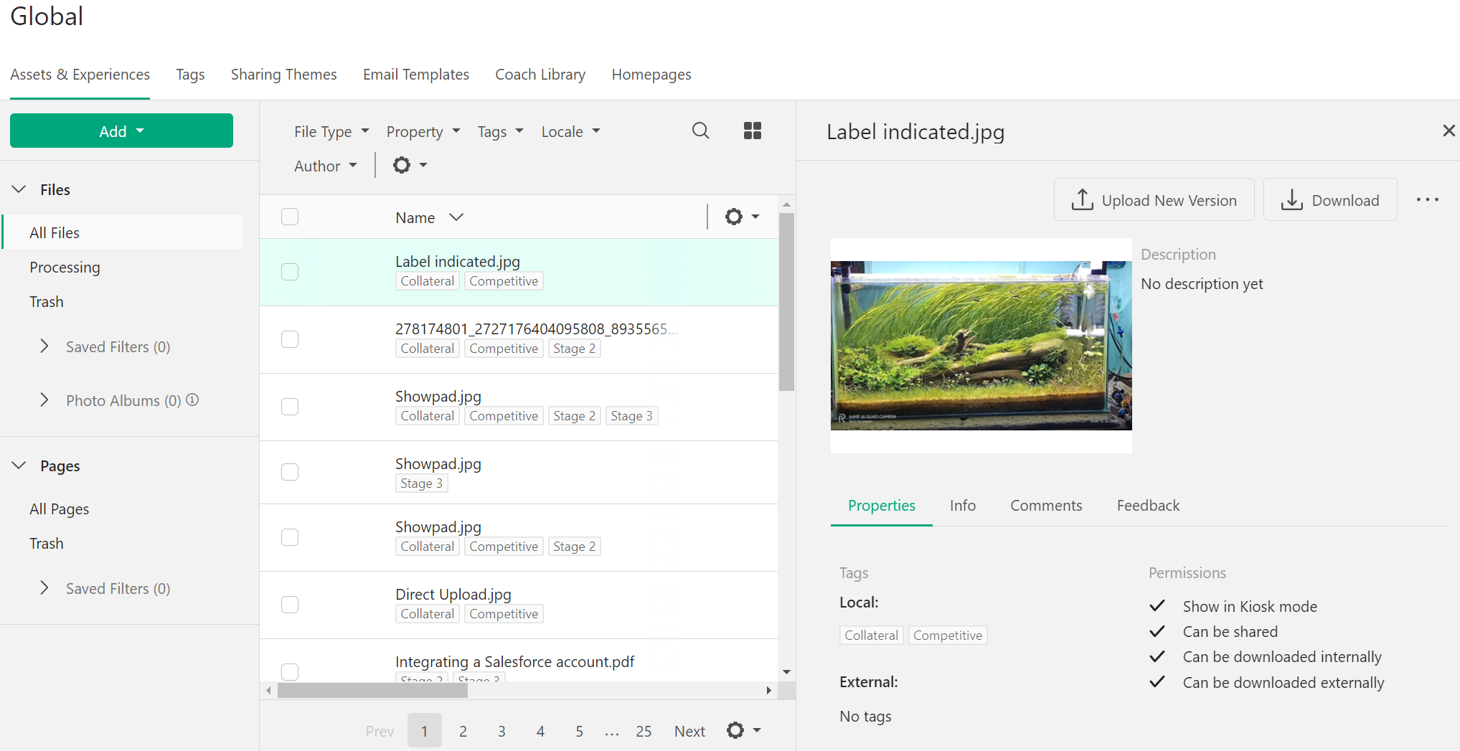1460x751 pixels.
Task: Close the Label indicated.jpg details panel
Action: click(x=1449, y=131)
